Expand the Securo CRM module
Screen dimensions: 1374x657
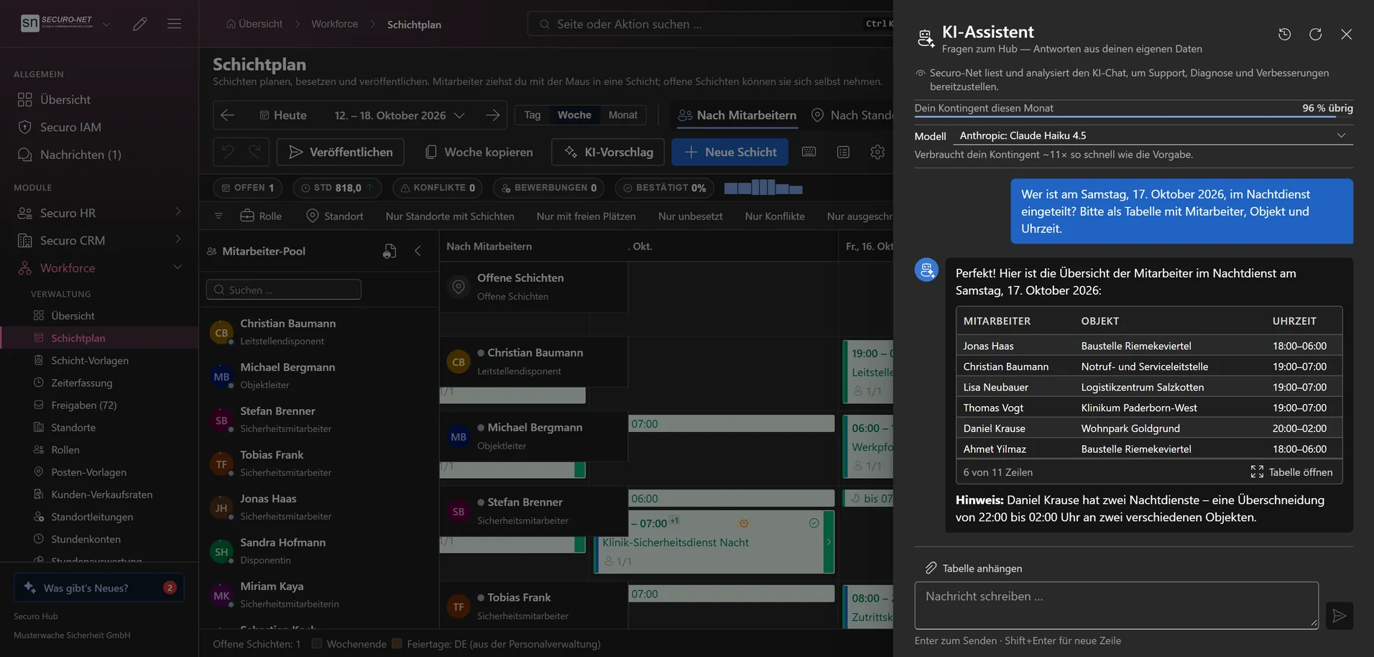coord(99,240)
